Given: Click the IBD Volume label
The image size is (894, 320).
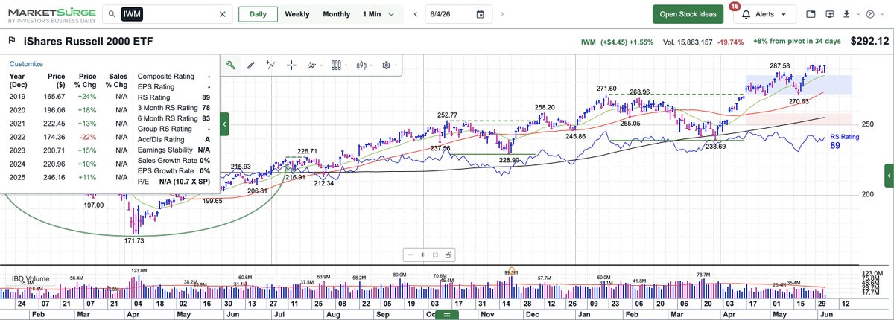Looking at the screenshot, I should coord(31,279).
